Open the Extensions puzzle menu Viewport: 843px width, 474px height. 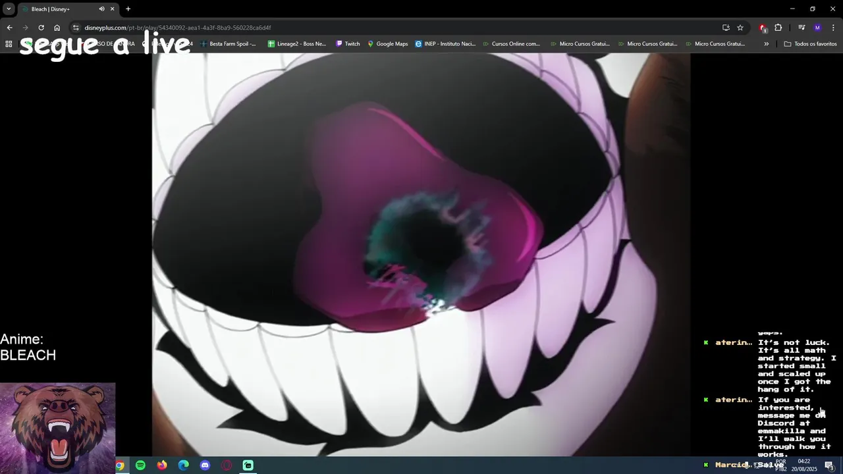(778, 28)
